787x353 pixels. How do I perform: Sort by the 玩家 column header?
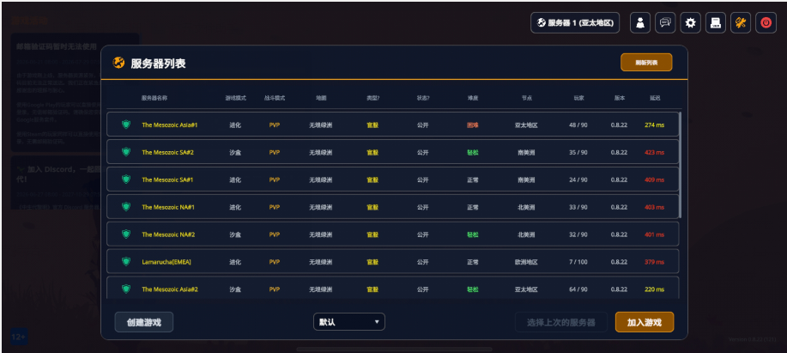pos(578,98)
